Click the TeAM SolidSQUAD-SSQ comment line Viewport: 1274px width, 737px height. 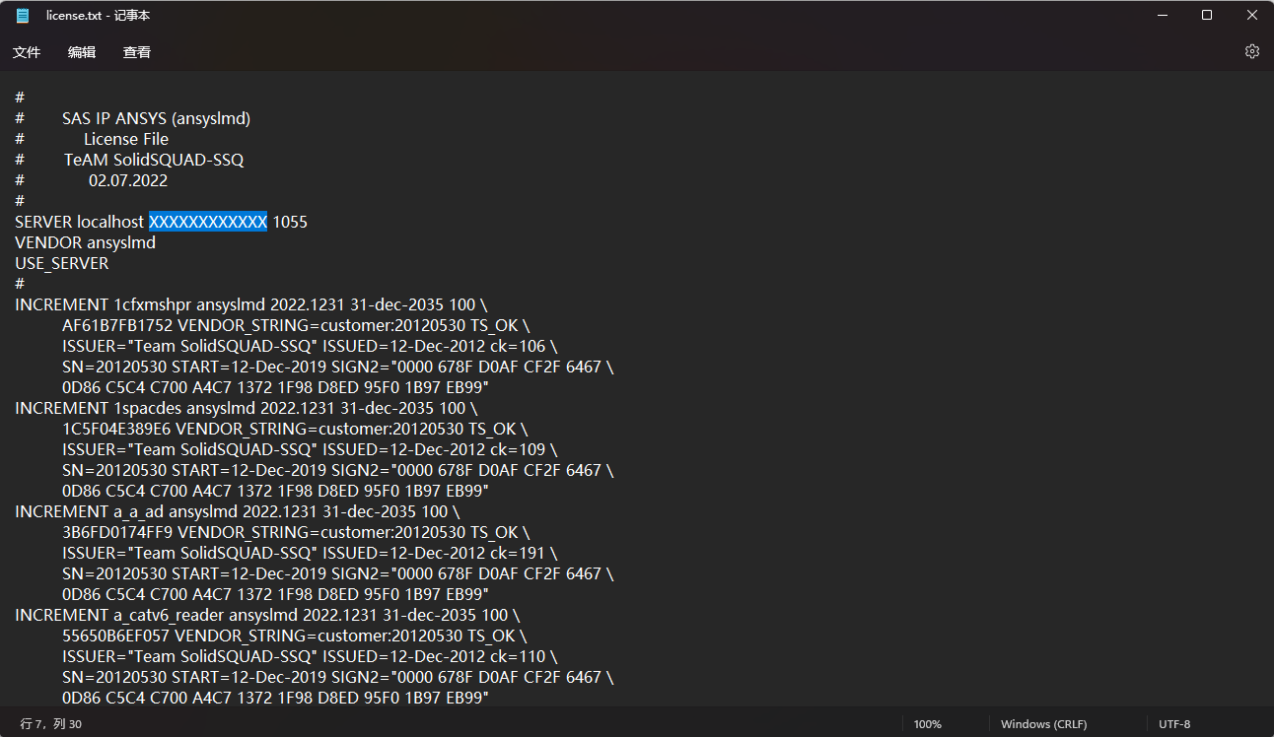(x=154, y=160)
